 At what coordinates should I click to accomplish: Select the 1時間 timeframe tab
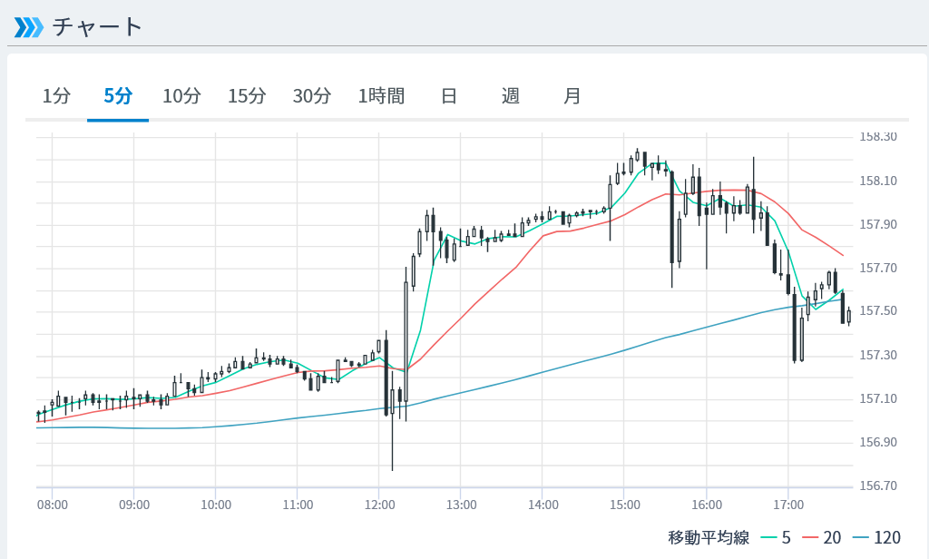[381, 96]
